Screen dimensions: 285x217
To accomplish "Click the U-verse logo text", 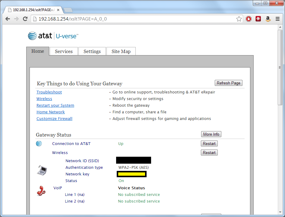I will coord(67,36).
